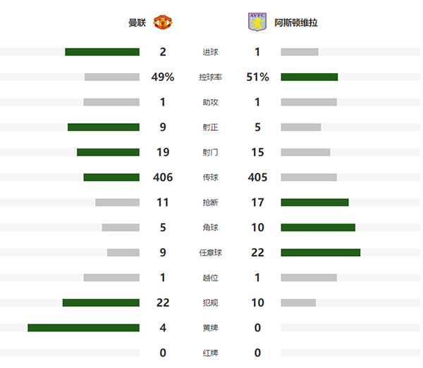Click Manchester United's green fouls bar
The width and height of the screenshot is (423, 368).
coord(101,303)
